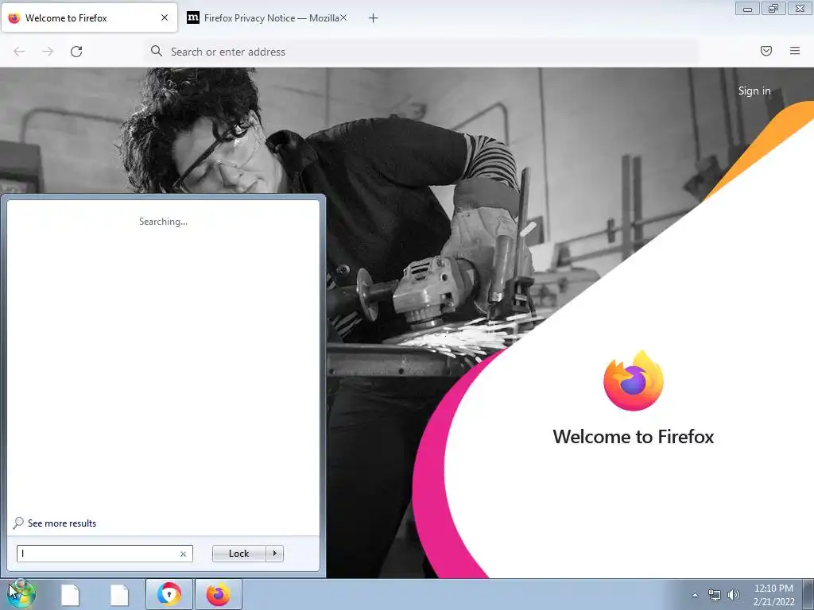Focus the Search or enter address bar
814x610 pixels.
(421, 52)
